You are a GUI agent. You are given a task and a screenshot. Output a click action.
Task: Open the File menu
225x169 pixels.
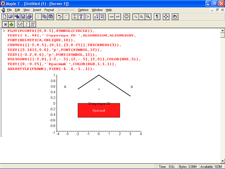[x=9, y=10]
